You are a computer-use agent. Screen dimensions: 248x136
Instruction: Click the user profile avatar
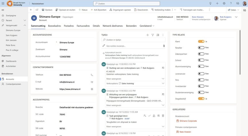coord(245,3)
